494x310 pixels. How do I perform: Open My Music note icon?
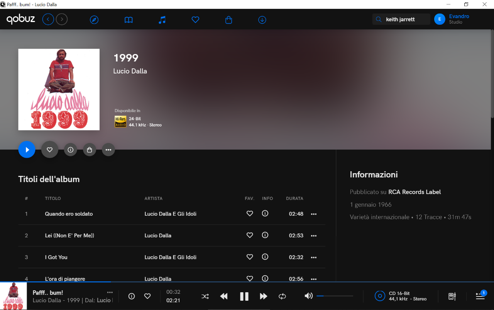tap(162, 20)
